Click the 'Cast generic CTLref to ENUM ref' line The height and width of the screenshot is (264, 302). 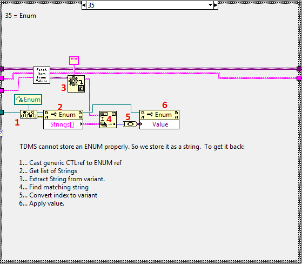point(70,163)
